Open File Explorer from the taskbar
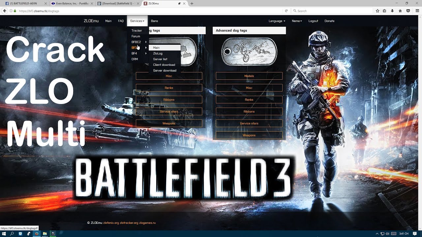 45,234
